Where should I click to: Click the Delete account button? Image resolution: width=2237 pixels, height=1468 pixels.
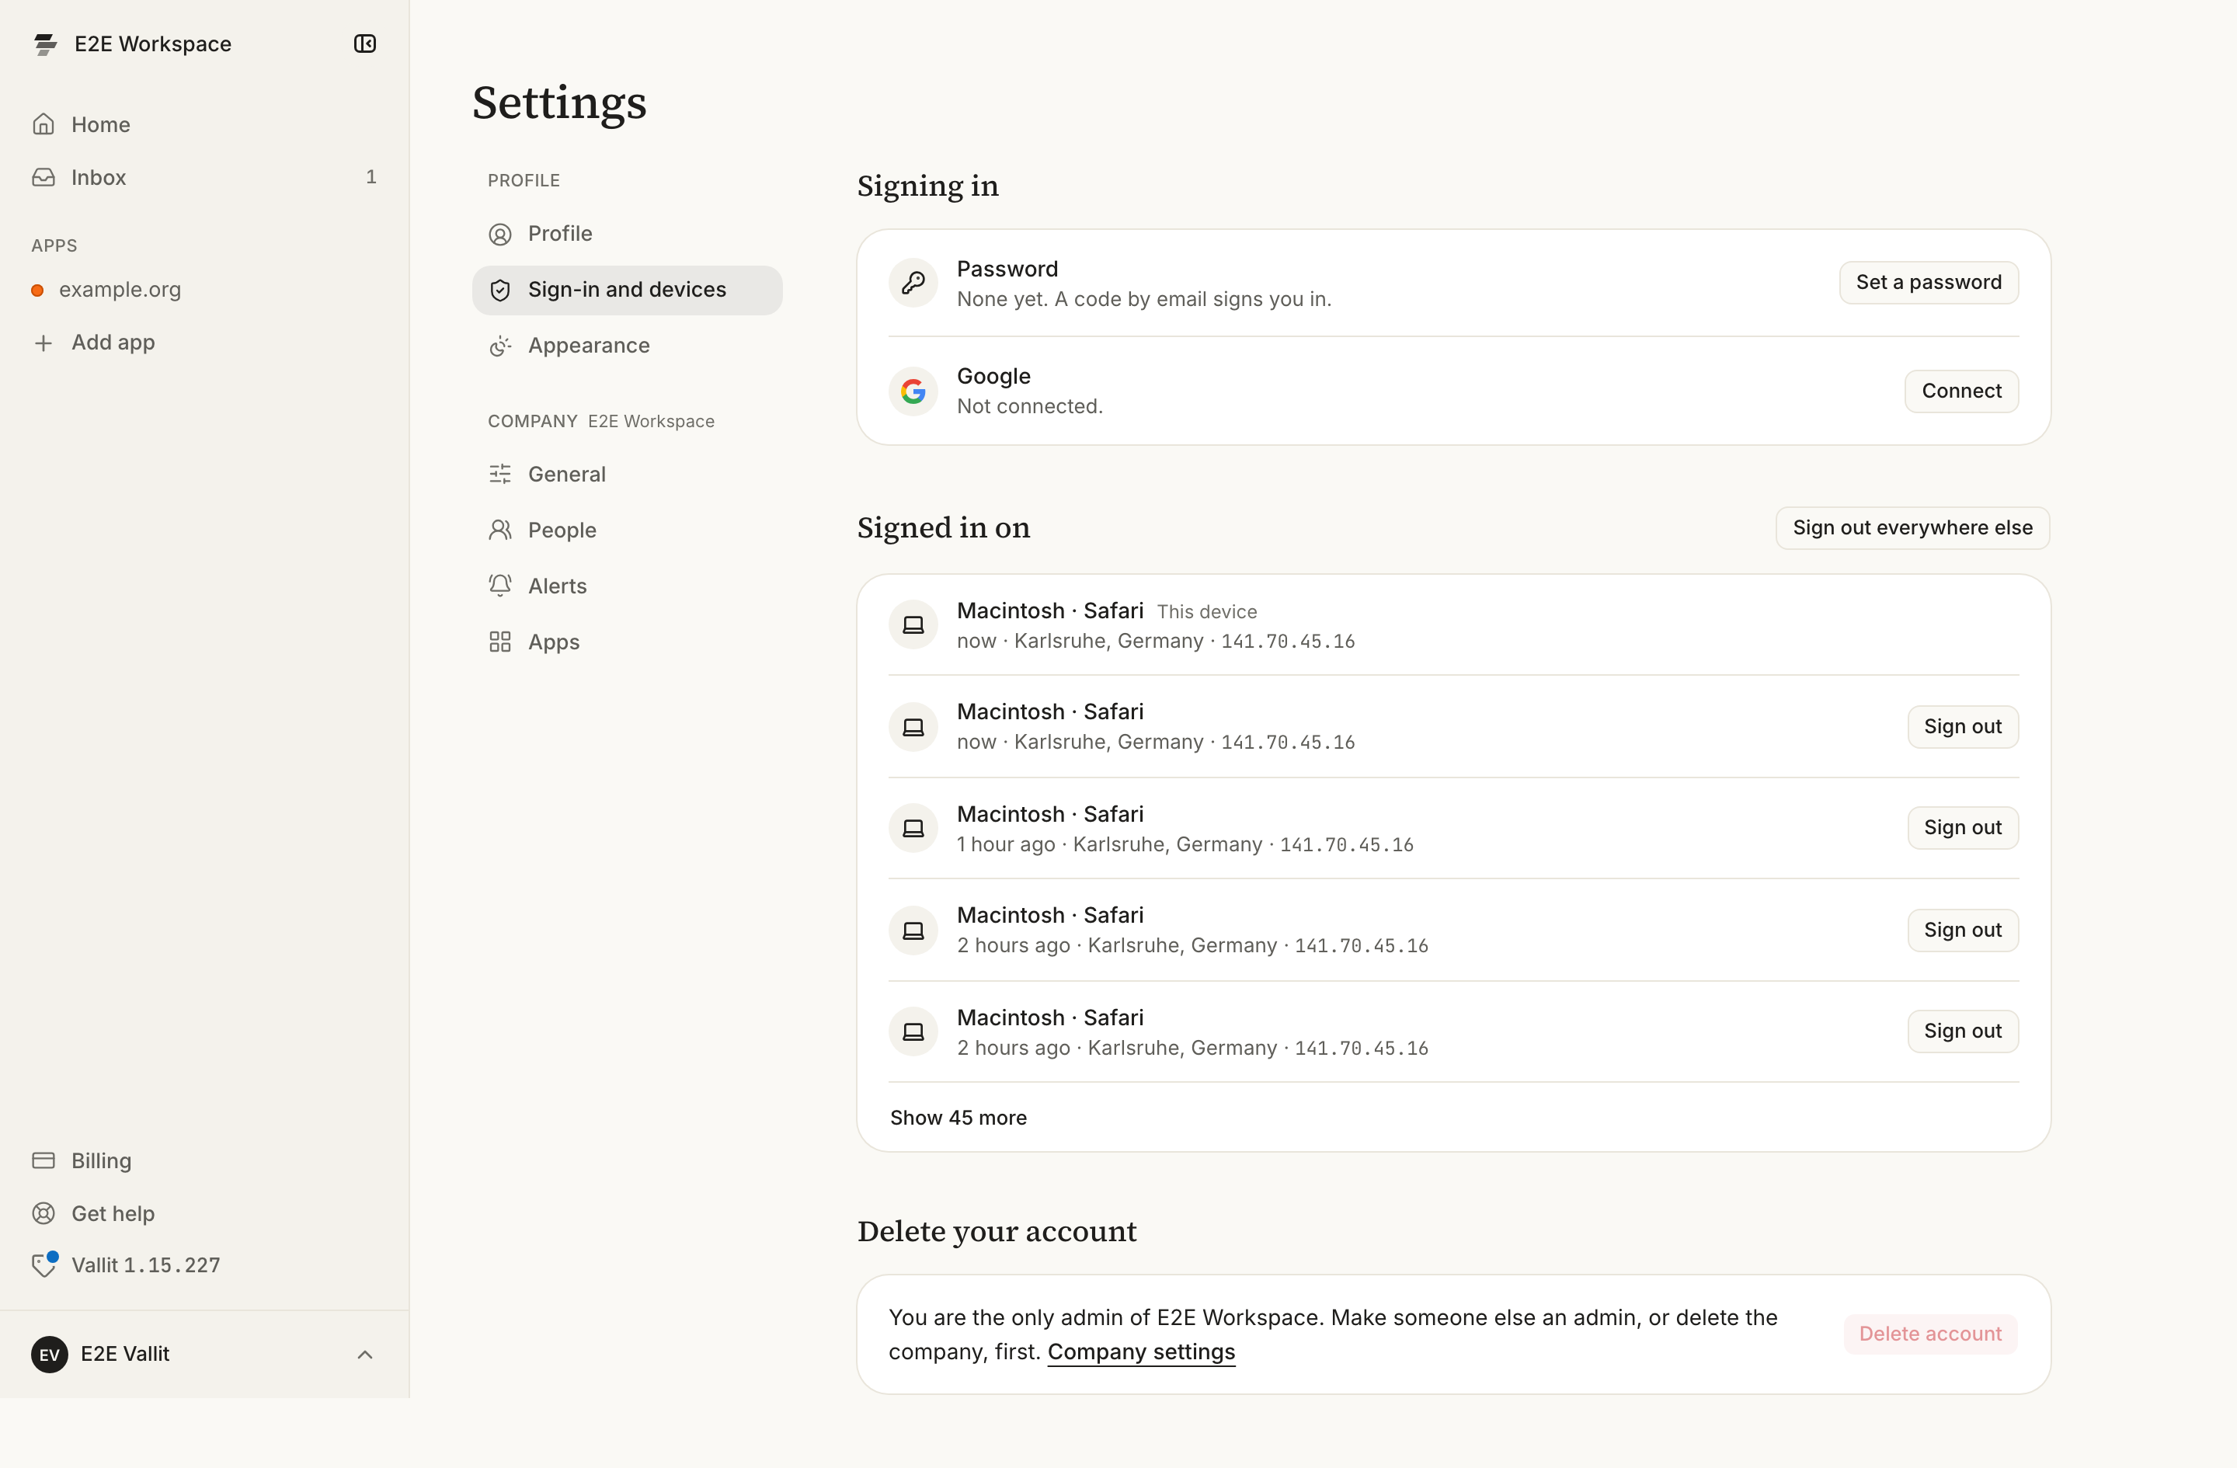point(1929,1334)
